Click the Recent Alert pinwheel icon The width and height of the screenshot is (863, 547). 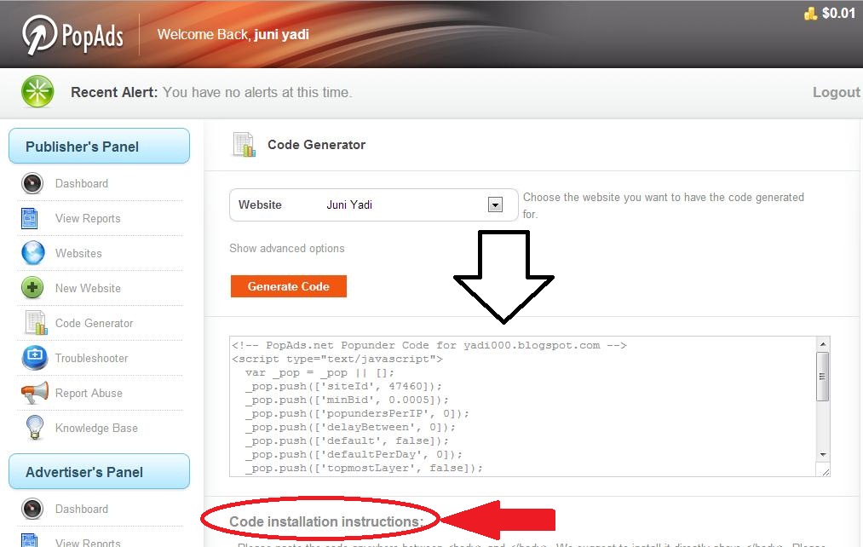click(37, 91)
